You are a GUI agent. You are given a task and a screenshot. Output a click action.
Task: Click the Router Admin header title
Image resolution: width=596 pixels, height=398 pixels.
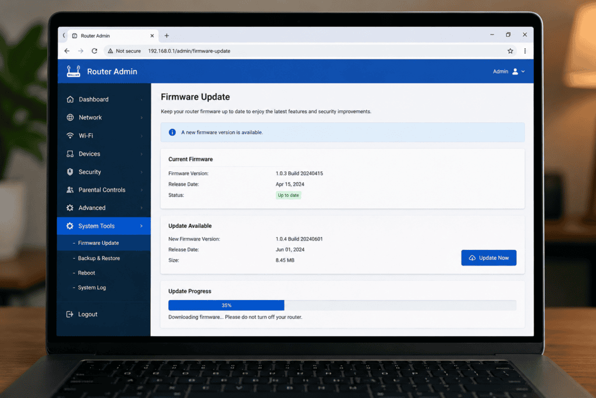click(112, 72)
